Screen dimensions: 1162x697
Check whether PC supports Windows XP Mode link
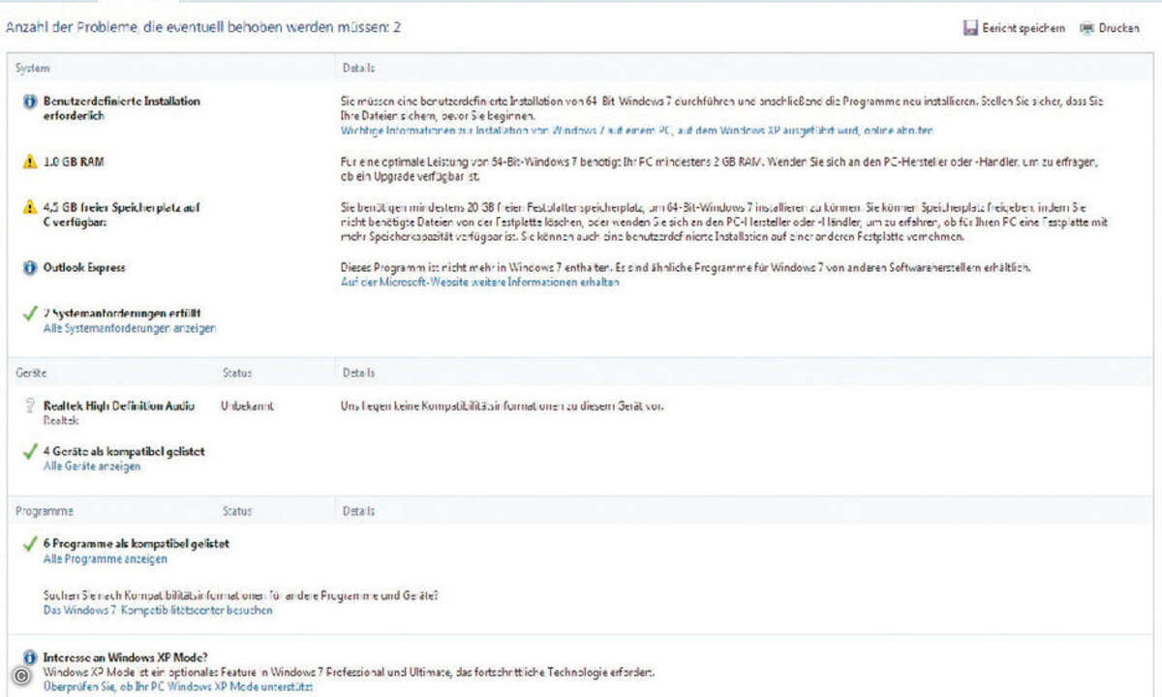[x=178, y=686]
